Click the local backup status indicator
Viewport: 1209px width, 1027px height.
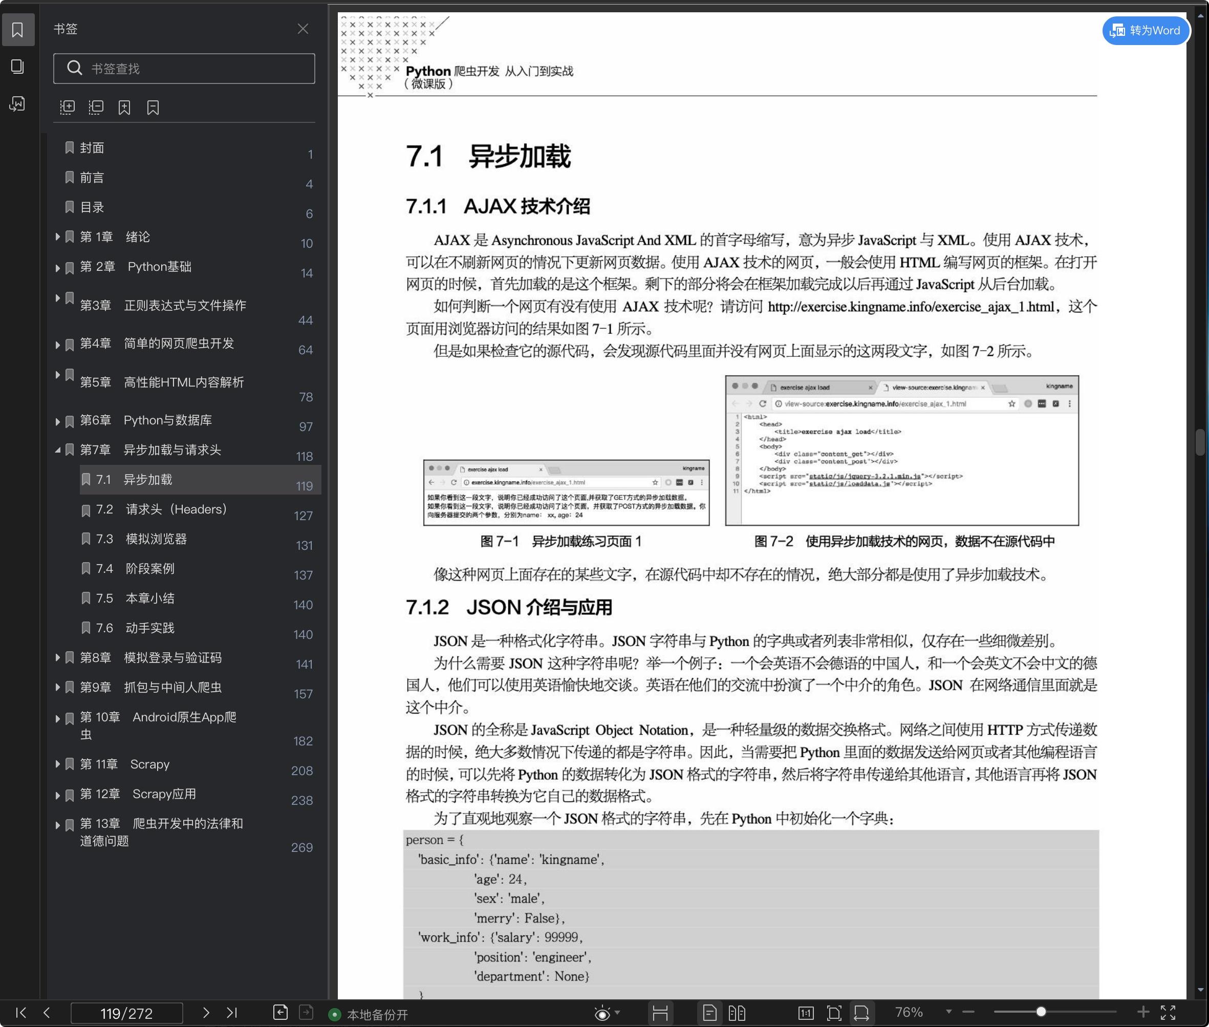point(369,1014)
